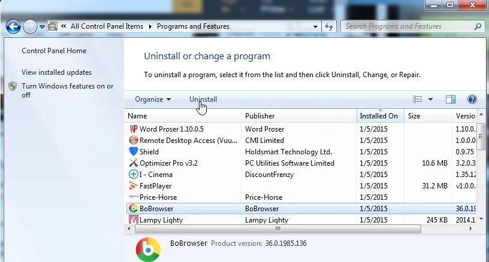The image size is (489, 262).
Task: Click the horizontal scrollbar left arrow
Action: coord(129,229)
